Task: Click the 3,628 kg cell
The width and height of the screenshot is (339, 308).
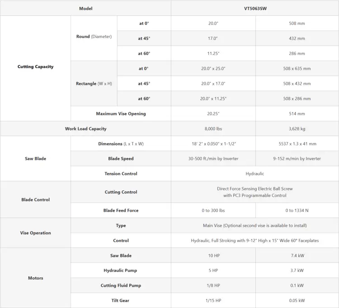Action: pos(297,129)
